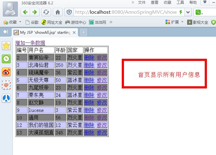Open the 帮助 menu
The image size is (216, 155).
(x=193, y=2)
